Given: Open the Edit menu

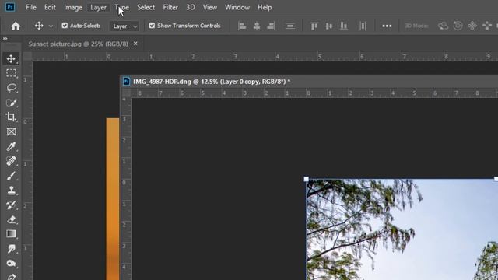Looking at the screenshot, I should 50,7.
